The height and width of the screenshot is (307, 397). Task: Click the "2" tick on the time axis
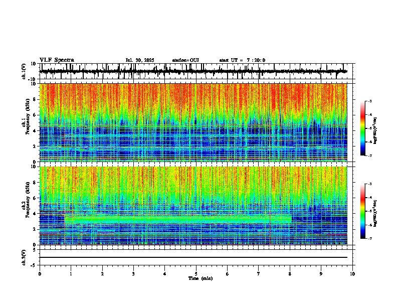[102, 274]
